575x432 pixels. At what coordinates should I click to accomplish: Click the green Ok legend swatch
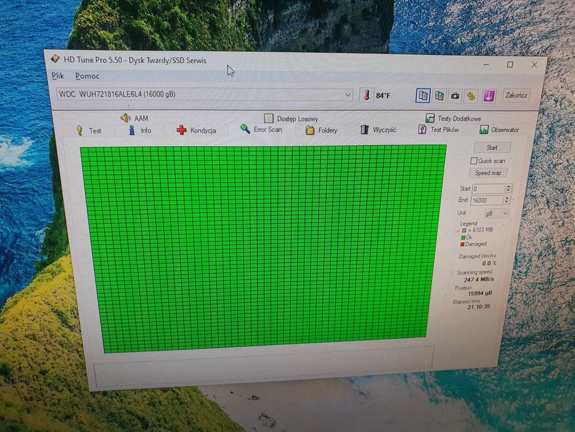pos(463,238)
